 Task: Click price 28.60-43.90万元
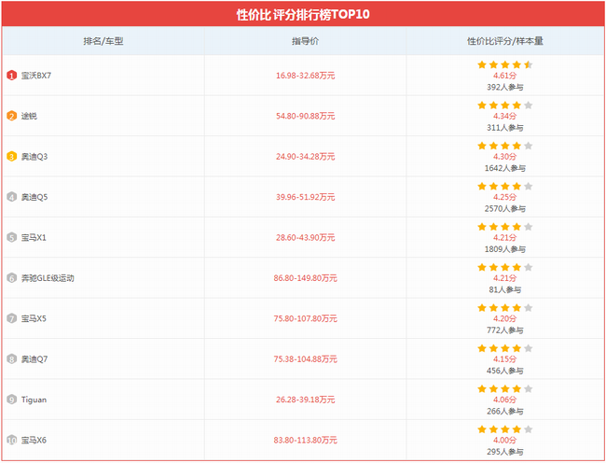pyautogui.click(x=305, y=237)
